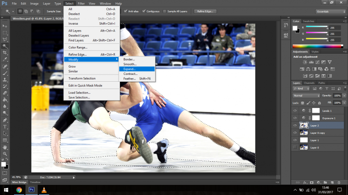Choose Inverse in the Select menu
The image size is (348, 195).
point(92,24)
